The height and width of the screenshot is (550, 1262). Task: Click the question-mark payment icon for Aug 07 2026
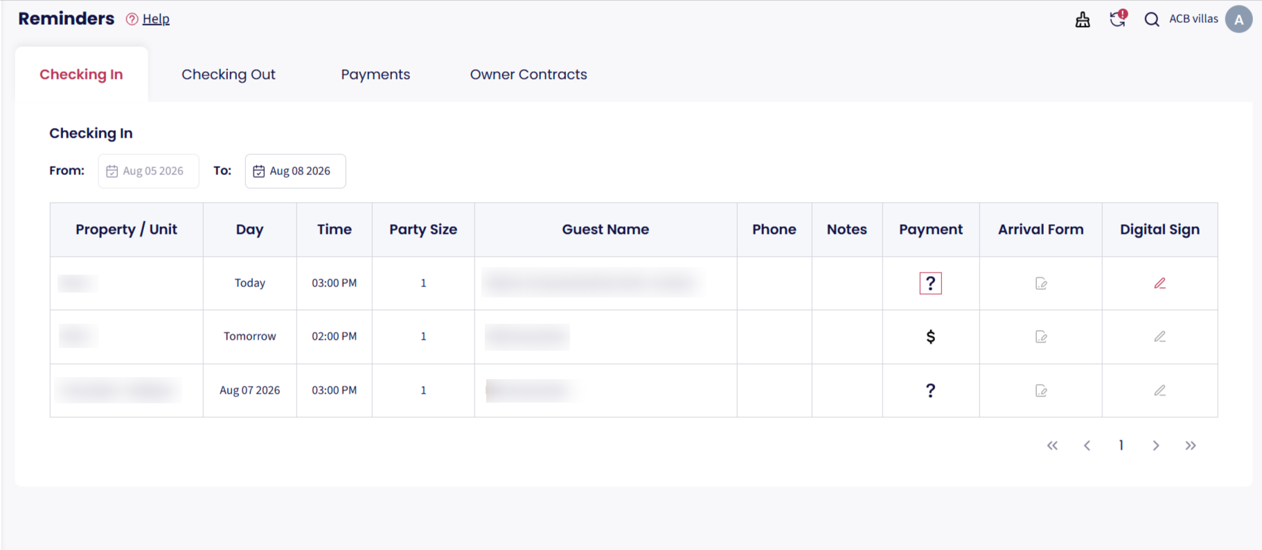930,391
